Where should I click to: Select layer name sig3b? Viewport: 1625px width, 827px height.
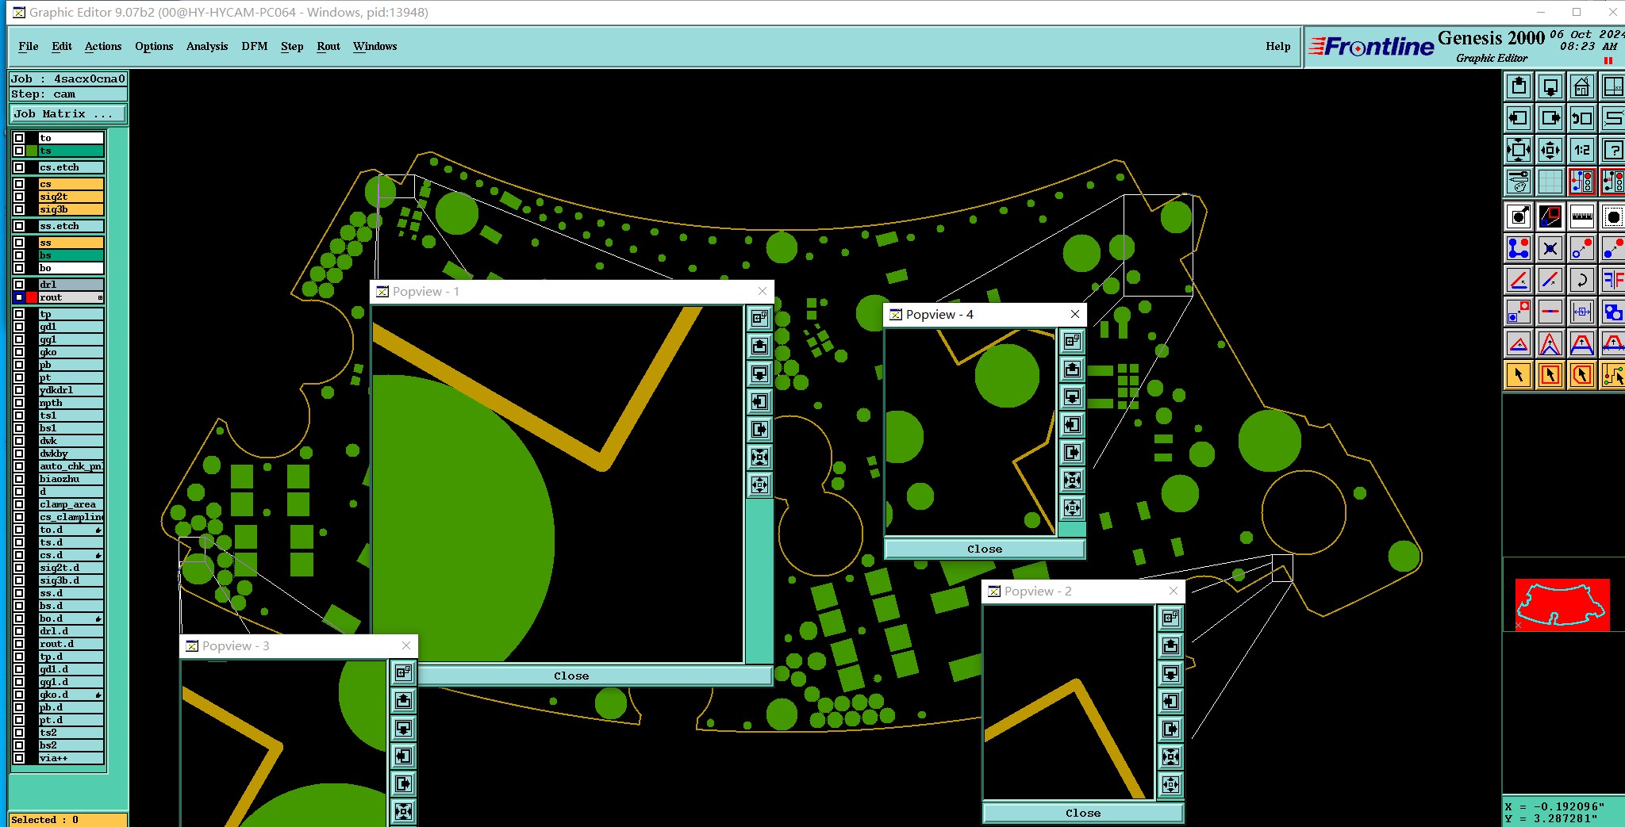coord(71,209)
